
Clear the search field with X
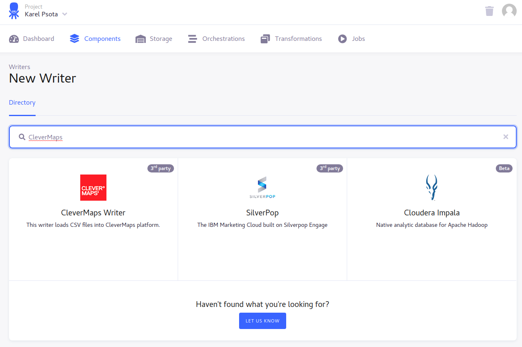click(506, 137)
